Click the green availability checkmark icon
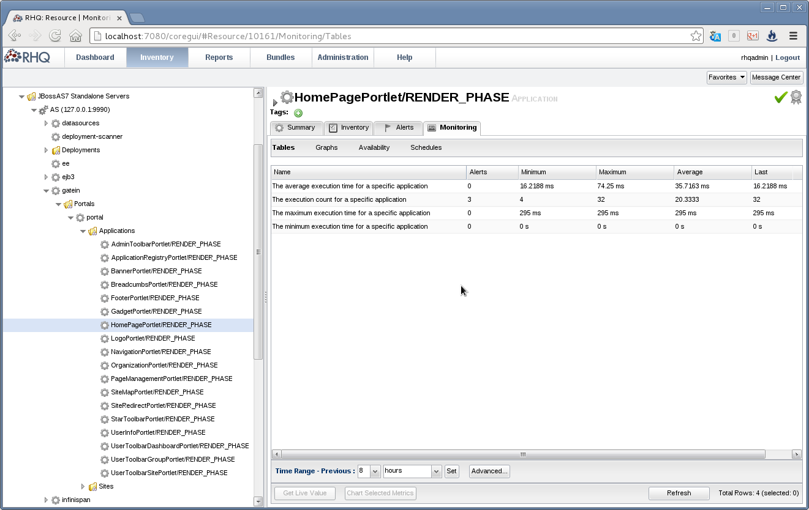Viewport: 809px width, 510px height. point(781,97)
